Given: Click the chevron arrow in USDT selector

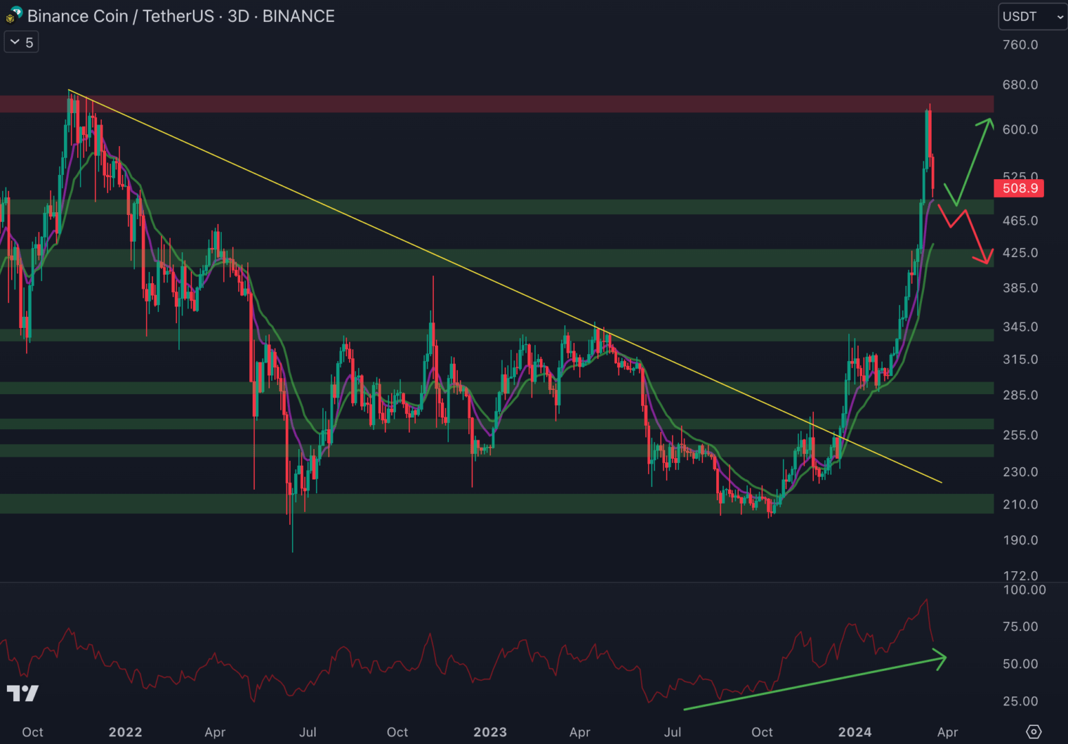Looking at the screenshot, I should [1060, 17].
